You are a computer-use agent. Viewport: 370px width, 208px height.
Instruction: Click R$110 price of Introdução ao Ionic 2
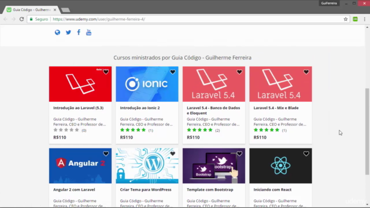[x=127, y=138]
